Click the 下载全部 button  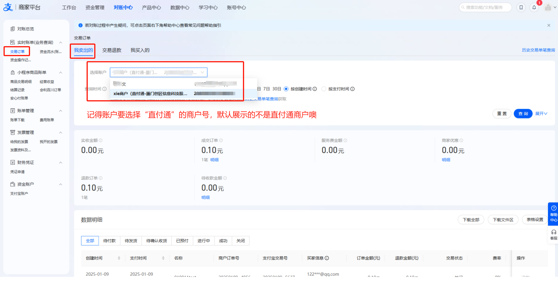pyautogui.click(x=471, y=220)
